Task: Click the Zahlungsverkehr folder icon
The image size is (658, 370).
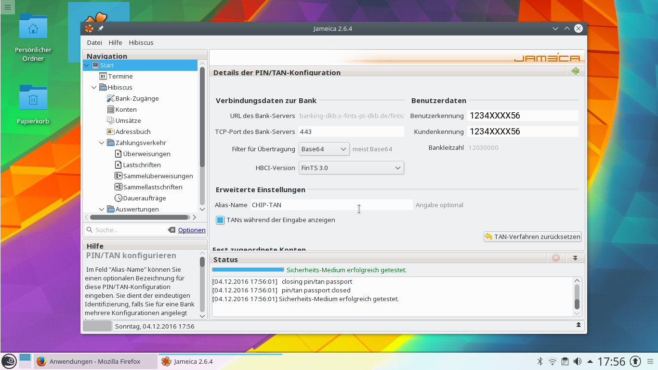Action: click(x=111, y=143)
